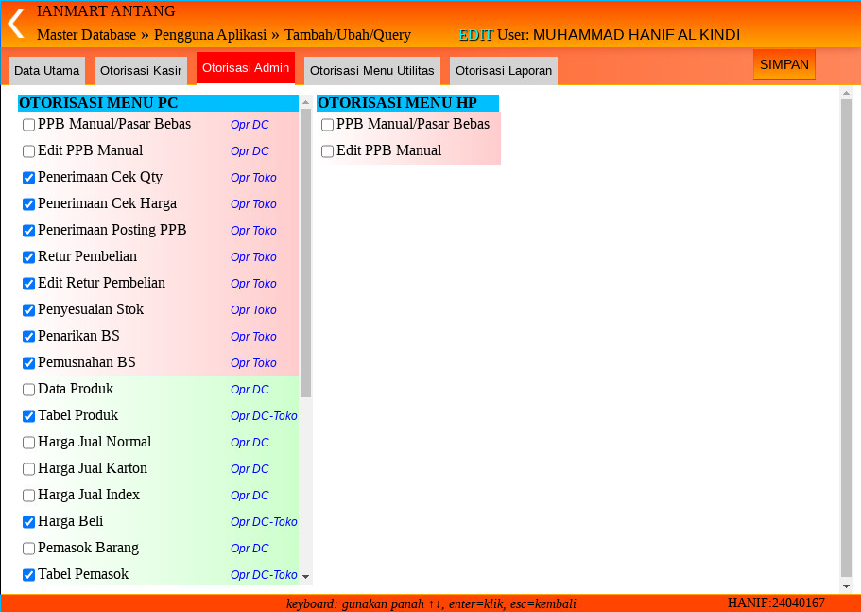Uncheck the Harga Beli option

[x=29, y=522]
